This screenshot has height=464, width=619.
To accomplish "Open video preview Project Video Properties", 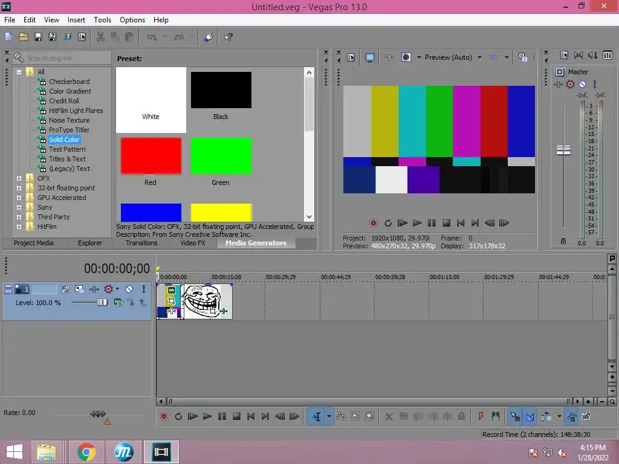I will click(351, 57).
